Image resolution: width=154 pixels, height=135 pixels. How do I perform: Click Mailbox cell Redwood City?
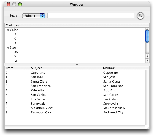[x=113, y=112]
